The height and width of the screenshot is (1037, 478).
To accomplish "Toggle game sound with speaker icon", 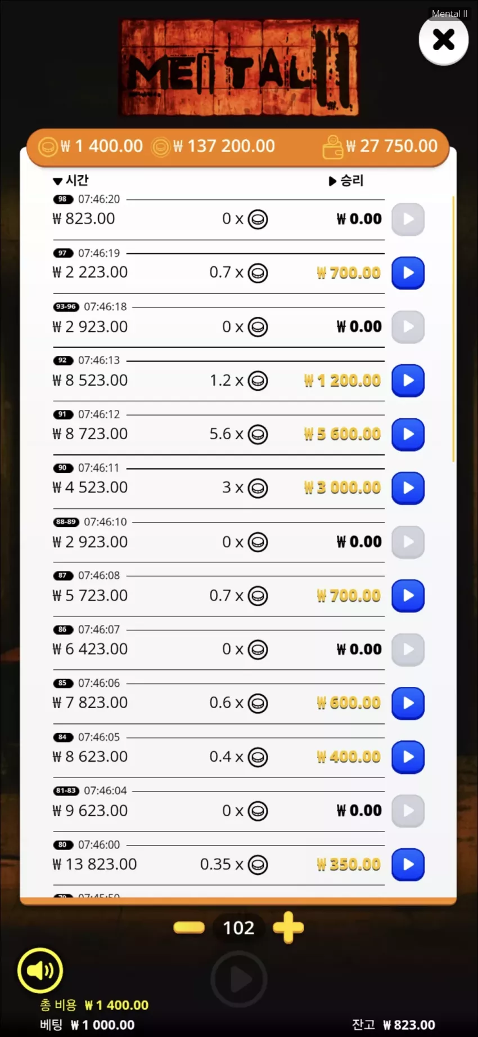I will point(40,970).
